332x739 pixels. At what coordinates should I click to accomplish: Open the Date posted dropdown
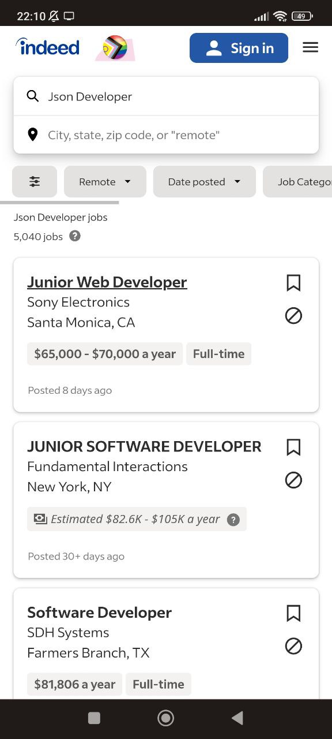205,182
